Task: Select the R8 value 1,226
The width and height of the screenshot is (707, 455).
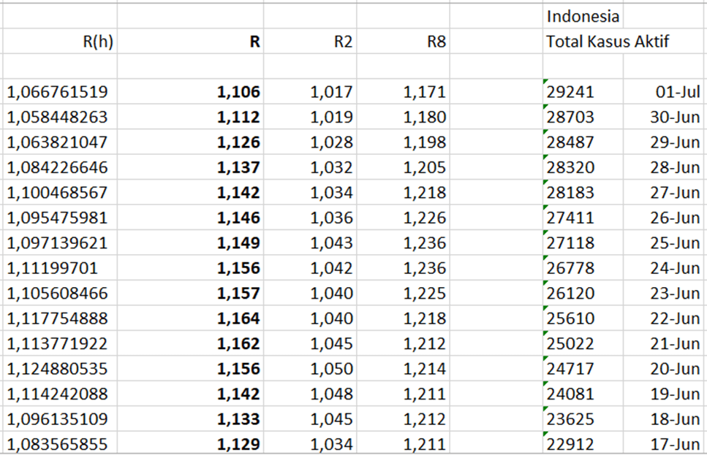Action: click(x=403, y=218)
